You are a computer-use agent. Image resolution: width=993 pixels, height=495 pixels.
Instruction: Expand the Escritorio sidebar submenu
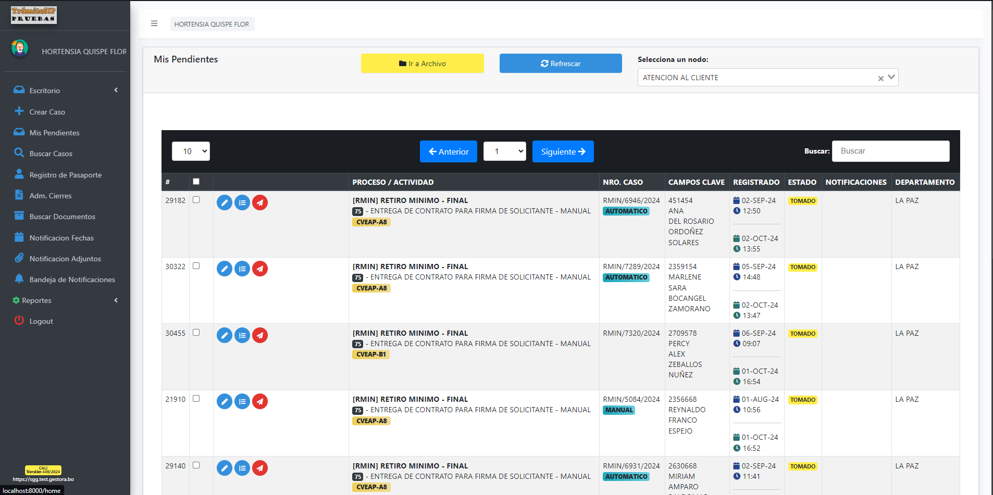66,90
